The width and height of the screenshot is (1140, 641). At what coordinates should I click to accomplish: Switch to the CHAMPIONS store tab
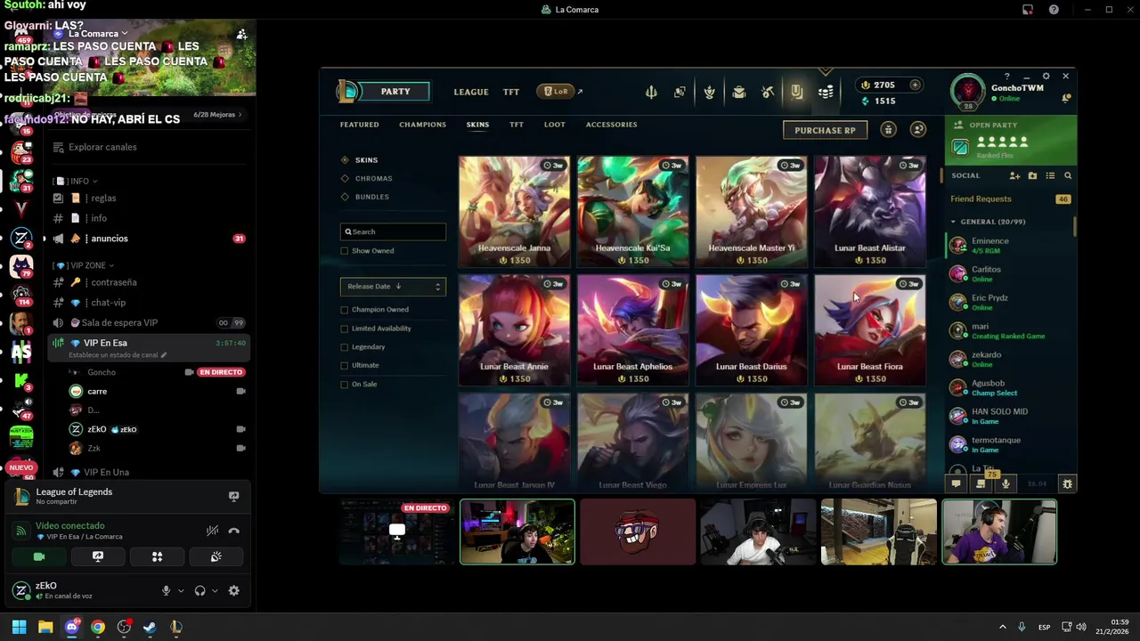point(422,125)
